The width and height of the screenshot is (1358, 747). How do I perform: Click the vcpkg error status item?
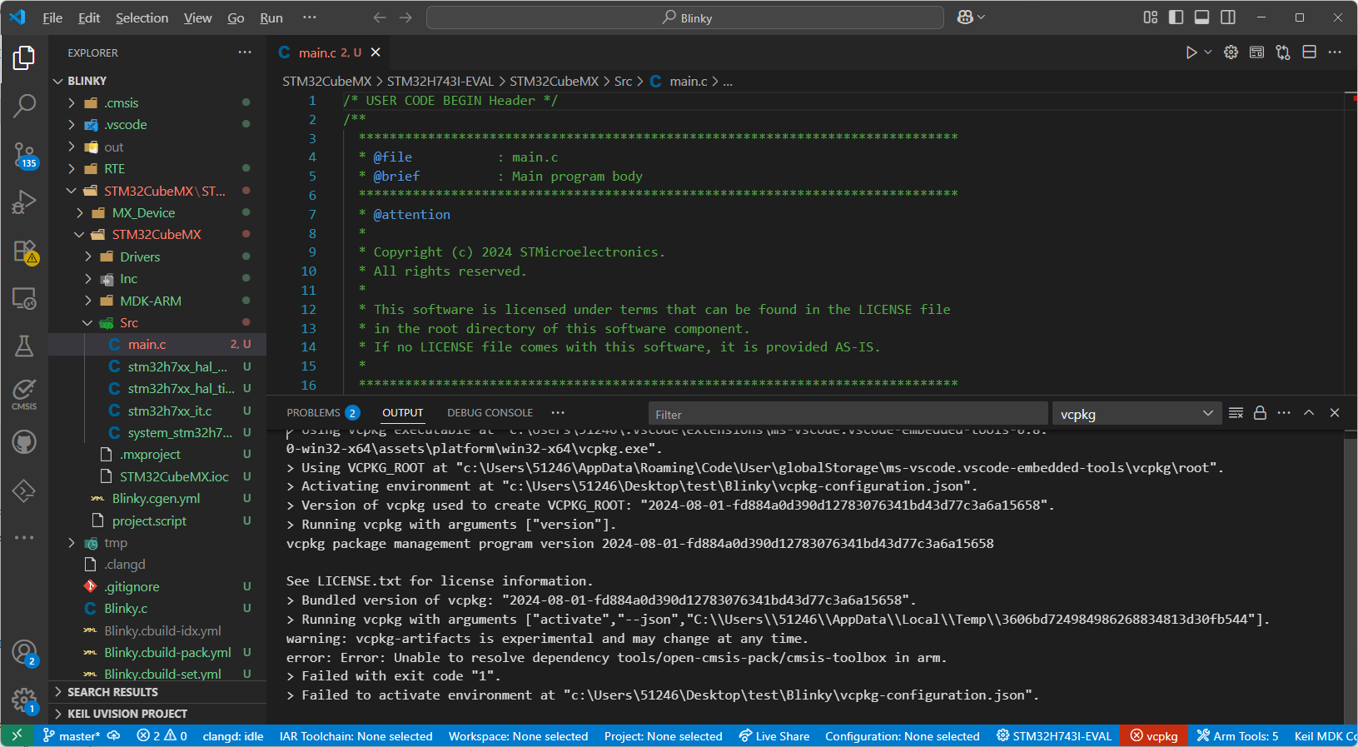[1154, 736]
